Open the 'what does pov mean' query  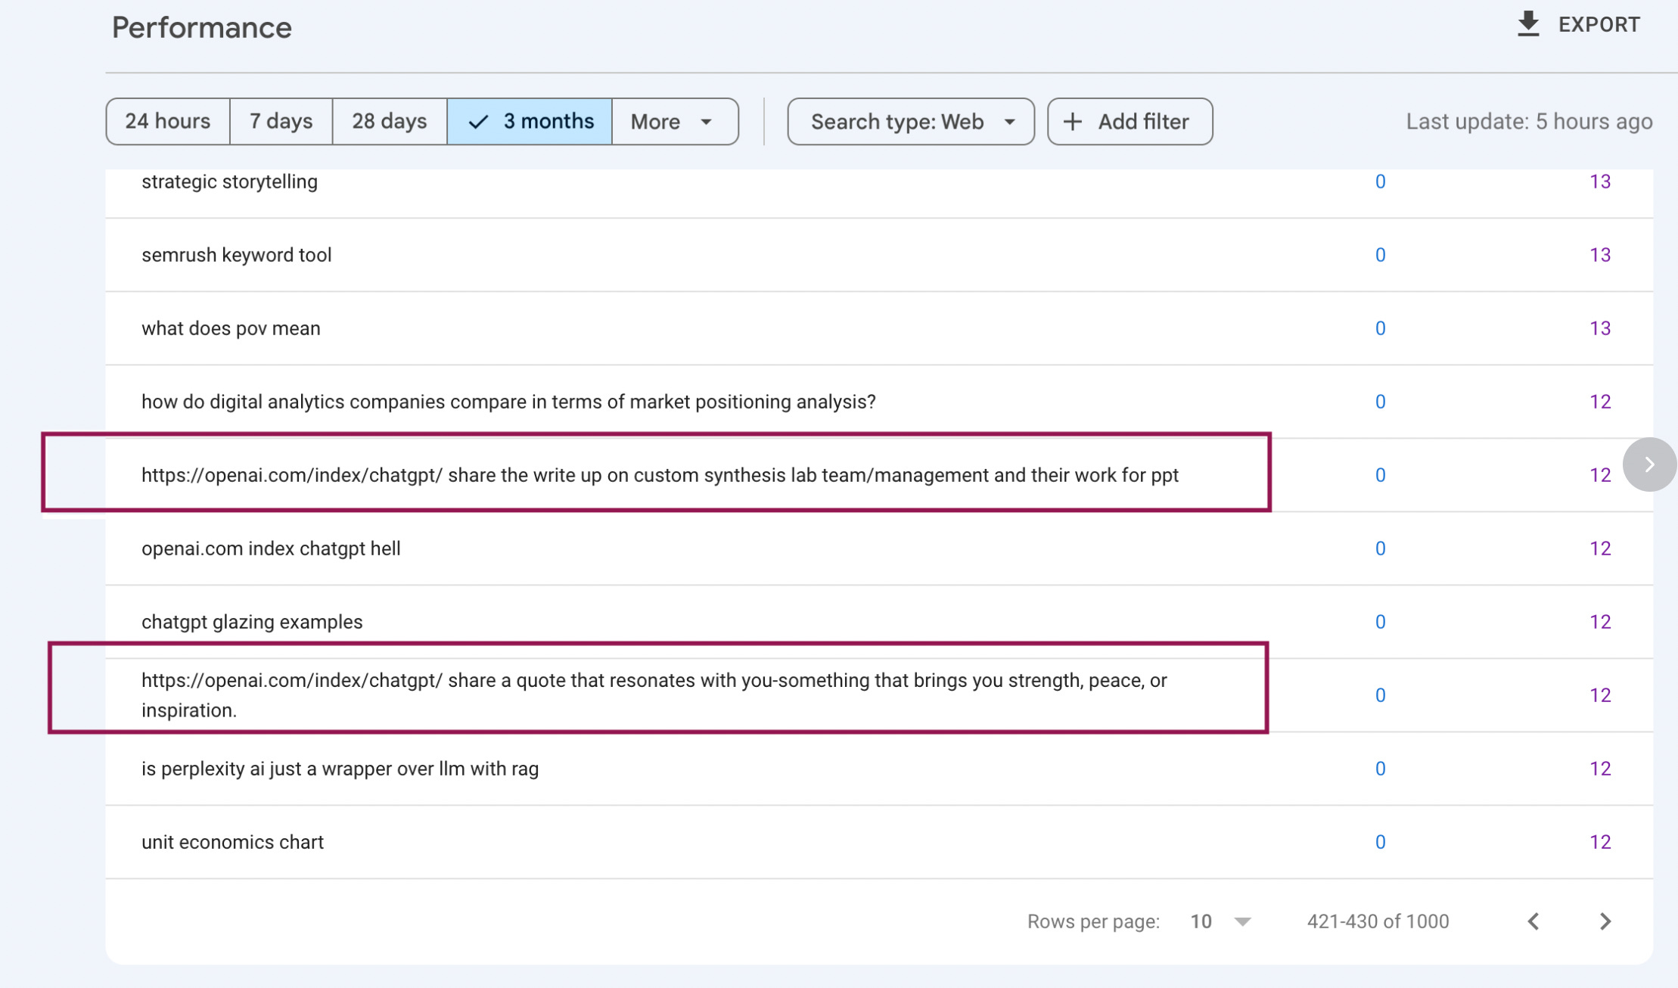[x=231, y=329]
